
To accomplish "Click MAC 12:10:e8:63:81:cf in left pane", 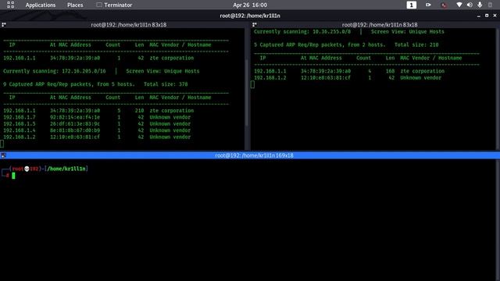I will click(x=75, y=137).
